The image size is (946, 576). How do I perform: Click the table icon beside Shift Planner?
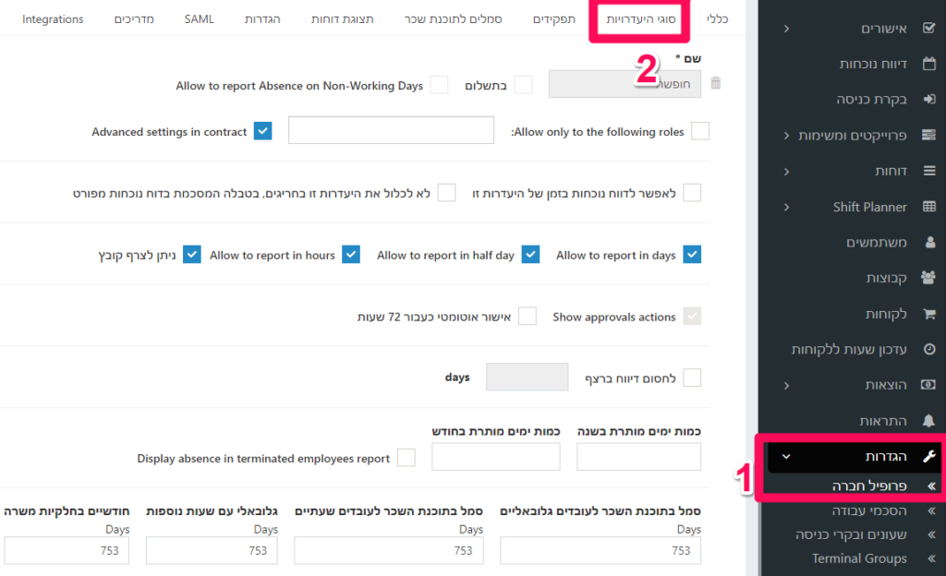tap(929, 207)
